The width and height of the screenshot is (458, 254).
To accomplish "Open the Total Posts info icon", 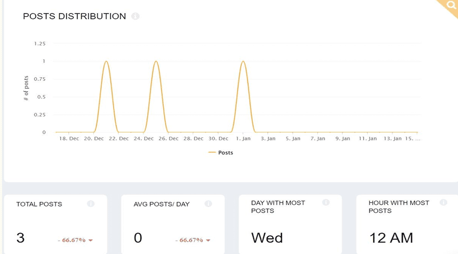I will (x=91, y=203).
